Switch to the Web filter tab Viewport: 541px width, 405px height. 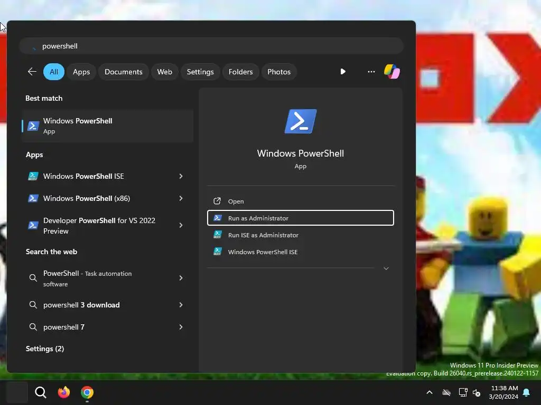(165, 72)
